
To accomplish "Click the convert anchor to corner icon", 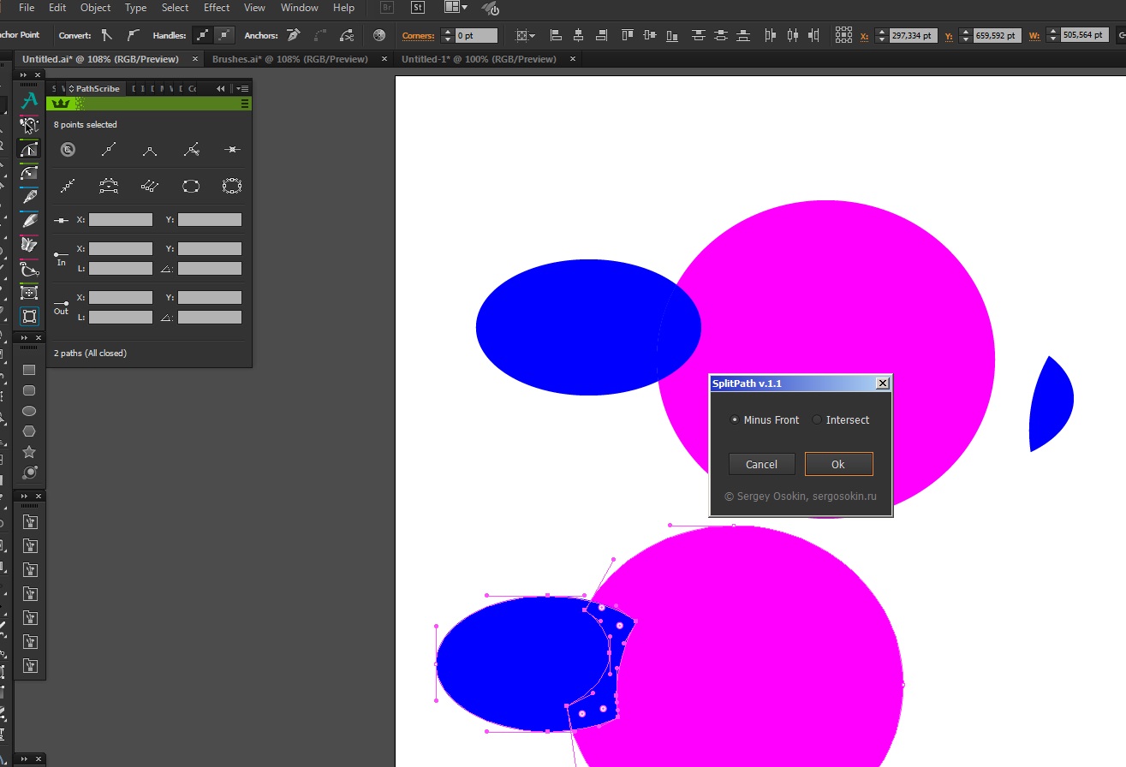I will [x=107, y=35].
